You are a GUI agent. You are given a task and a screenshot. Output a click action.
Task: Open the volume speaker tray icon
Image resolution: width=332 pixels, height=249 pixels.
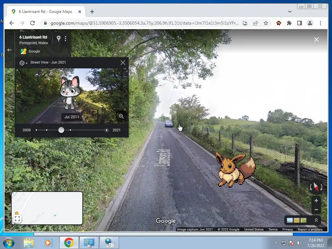click(299, 243)
